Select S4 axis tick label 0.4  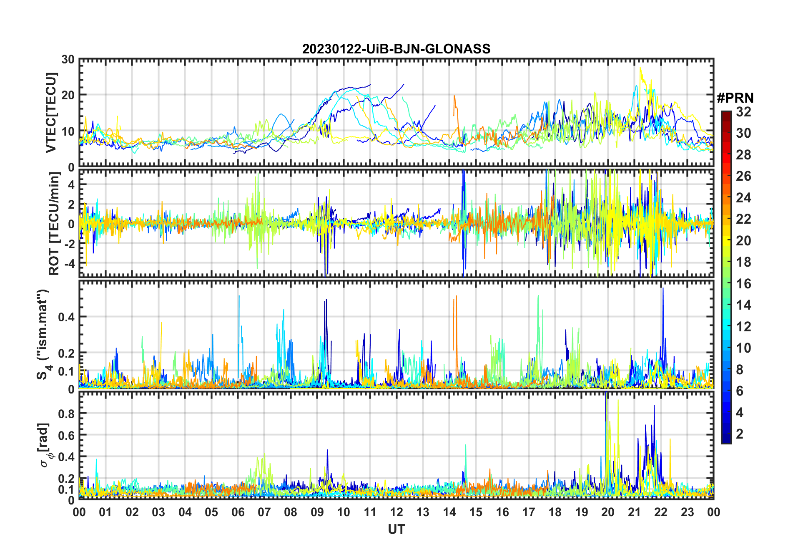[x=66, y=317]
